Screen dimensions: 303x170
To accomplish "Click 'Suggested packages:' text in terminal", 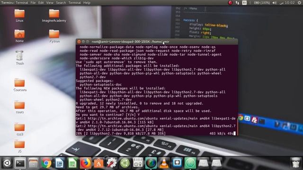I will click(95, 81).
